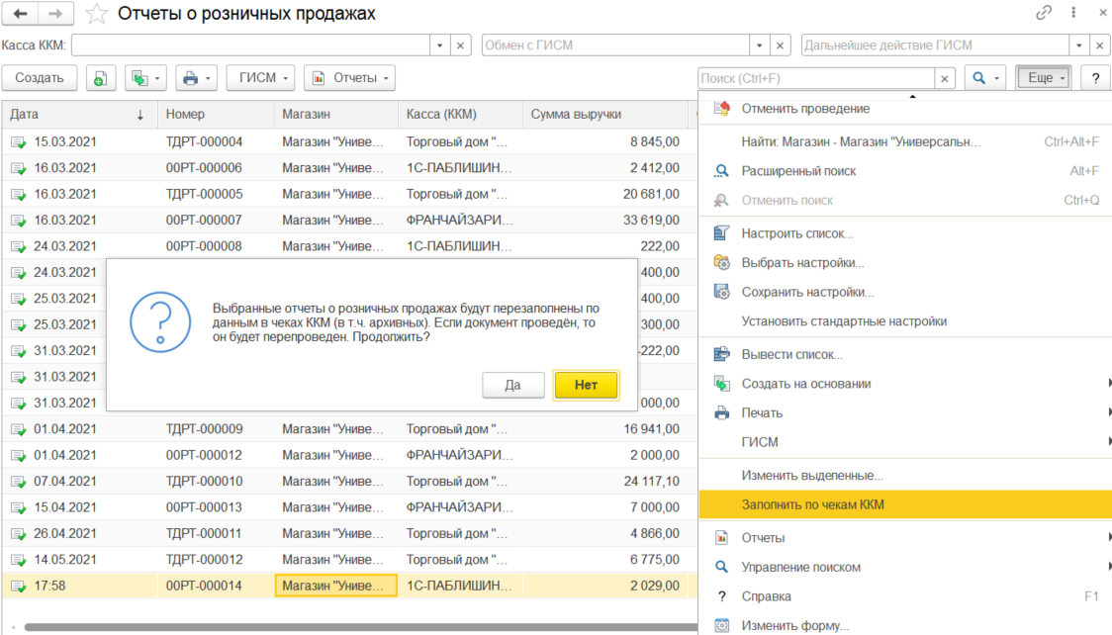Open the Обмен с ГИСМ dropdown list

759,45
